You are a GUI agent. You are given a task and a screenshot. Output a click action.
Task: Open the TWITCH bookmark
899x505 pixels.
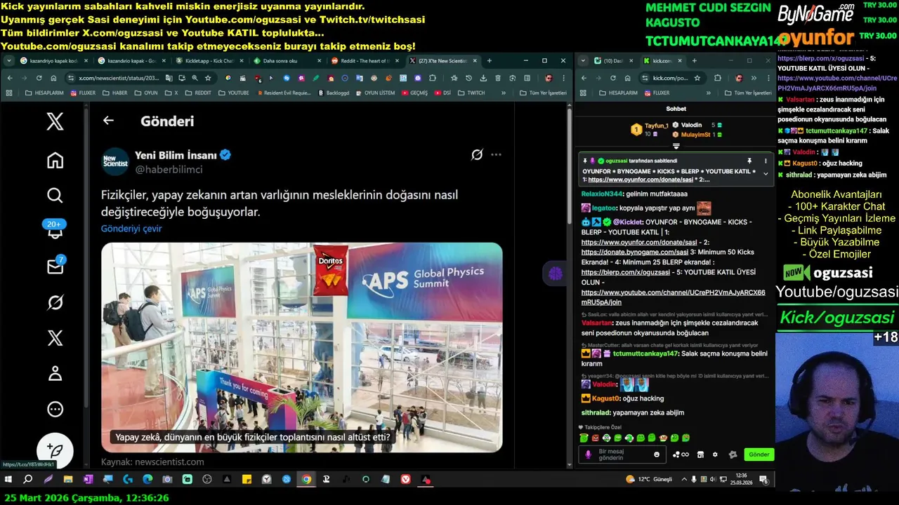472,93
